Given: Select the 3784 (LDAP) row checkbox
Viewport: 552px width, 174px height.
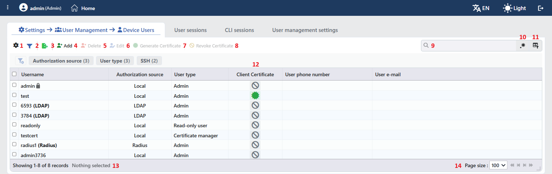Looking at the screenshot, I should [x=14, y=115].
